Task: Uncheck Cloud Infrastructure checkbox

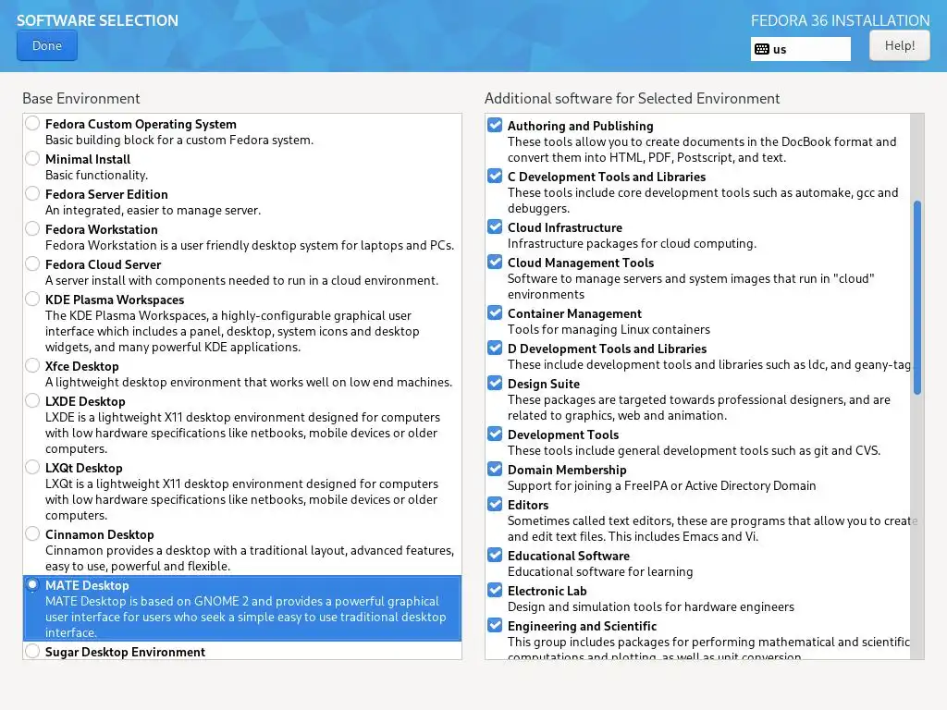Action: click(x=495, y=226)
